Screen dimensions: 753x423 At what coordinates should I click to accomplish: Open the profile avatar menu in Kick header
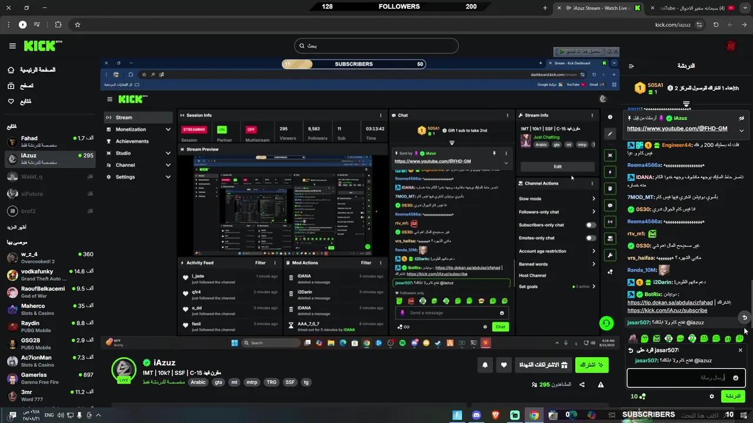(x=731, y=46)
